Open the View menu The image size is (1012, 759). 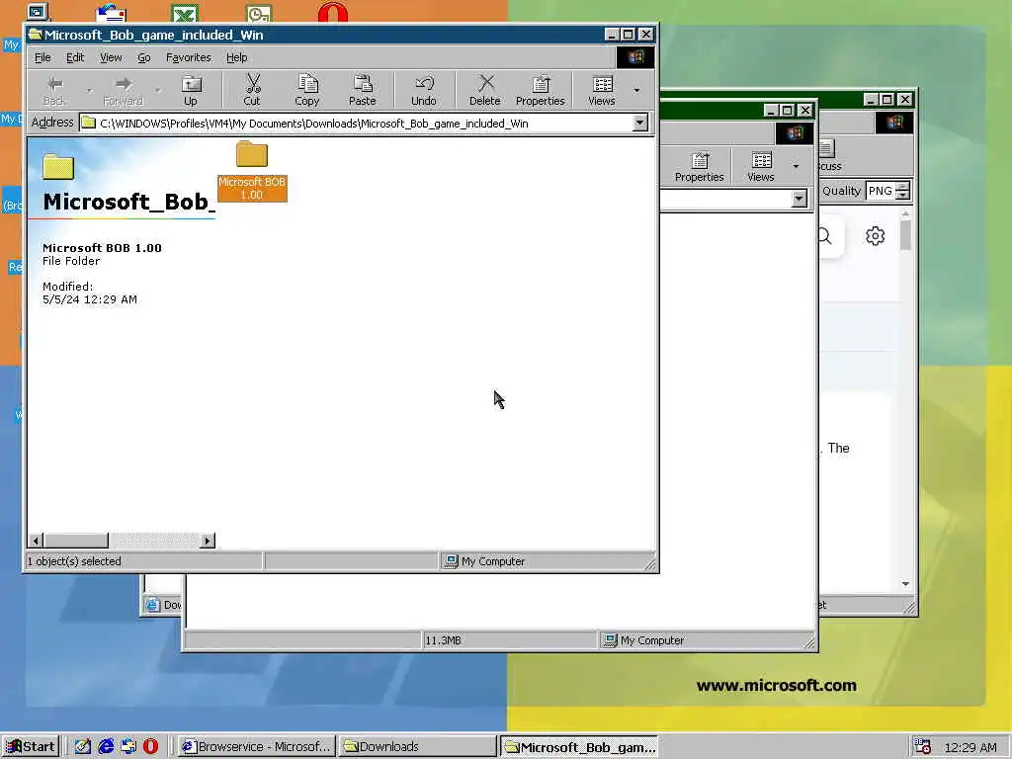(x=111, y=57)
